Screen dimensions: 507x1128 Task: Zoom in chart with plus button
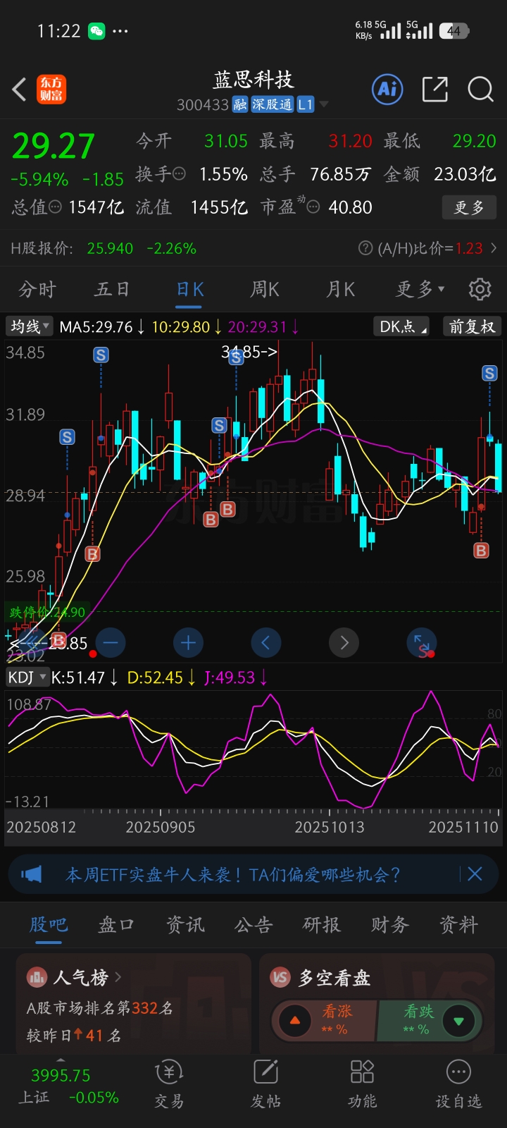click(188, 642)
